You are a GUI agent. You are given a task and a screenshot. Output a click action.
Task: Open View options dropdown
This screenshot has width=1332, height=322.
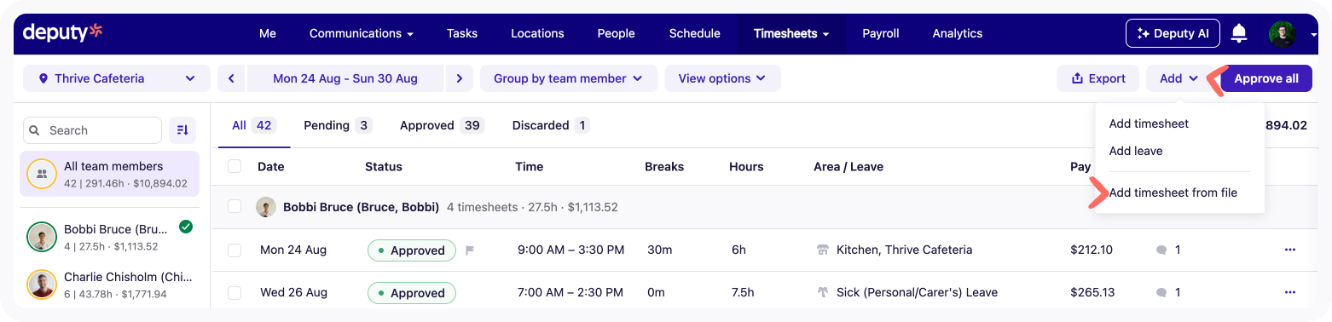point(722,78)
